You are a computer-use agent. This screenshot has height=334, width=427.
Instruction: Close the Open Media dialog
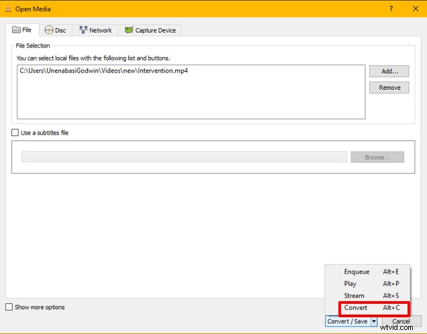pyautogui.click(x=416, y=9)
